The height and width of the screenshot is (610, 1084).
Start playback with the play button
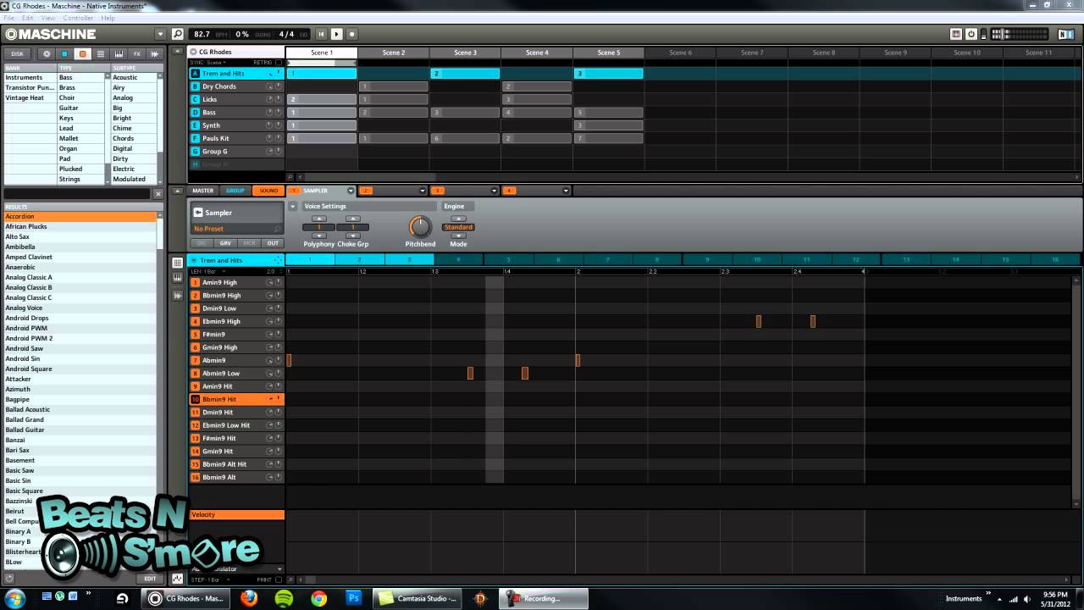(336, 34)
